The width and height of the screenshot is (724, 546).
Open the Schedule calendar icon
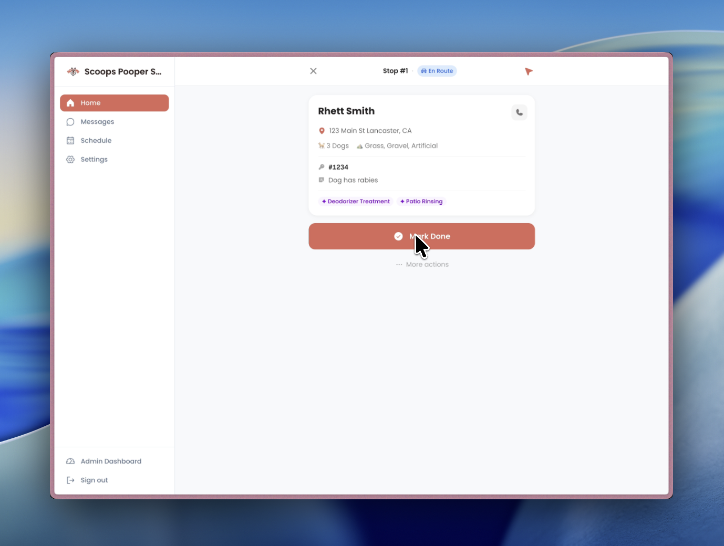[70, 140]
